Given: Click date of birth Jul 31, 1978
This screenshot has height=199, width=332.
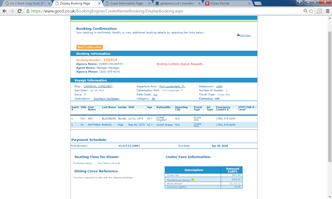Looking at the screenshot, I should [x=136, y=119].
